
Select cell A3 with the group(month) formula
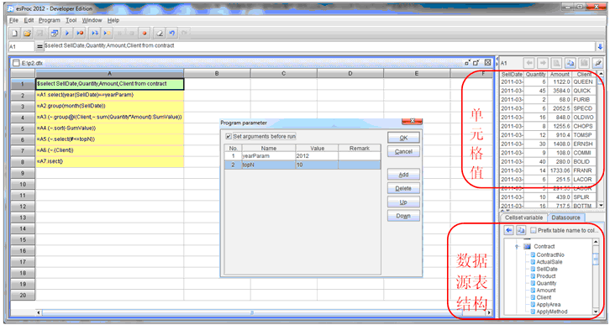coord(109,106)
